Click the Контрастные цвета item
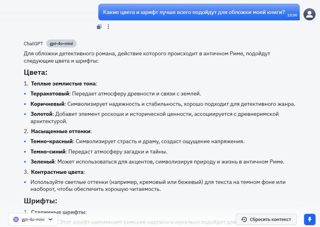320x227 pixels. pos(57,172)
